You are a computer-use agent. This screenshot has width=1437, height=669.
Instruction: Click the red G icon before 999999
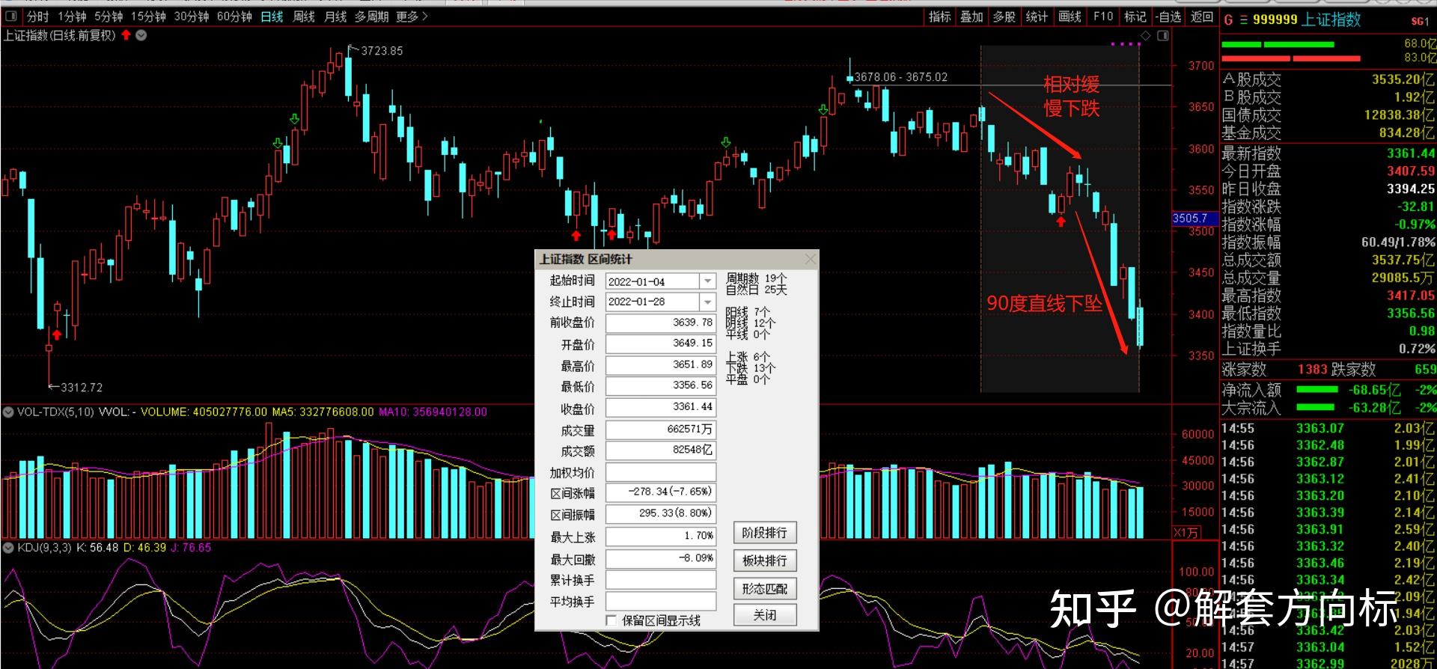point(1227,20)
